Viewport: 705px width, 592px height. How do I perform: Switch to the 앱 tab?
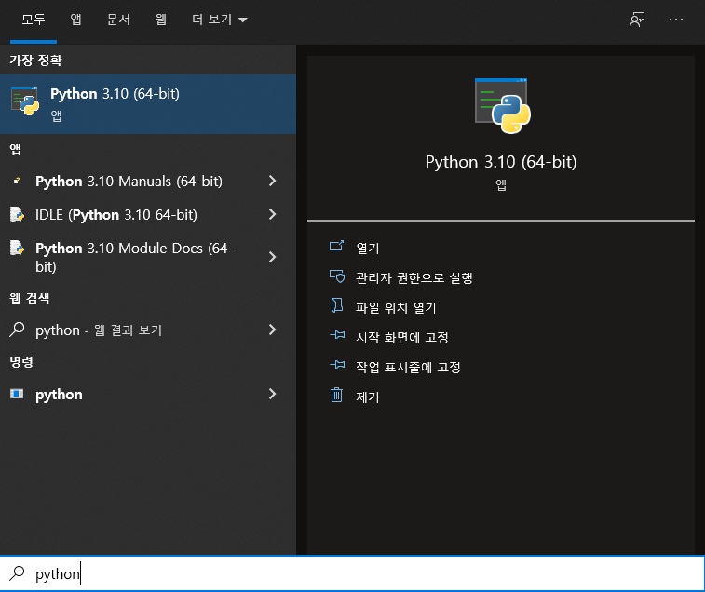click(x=75, y=20)
